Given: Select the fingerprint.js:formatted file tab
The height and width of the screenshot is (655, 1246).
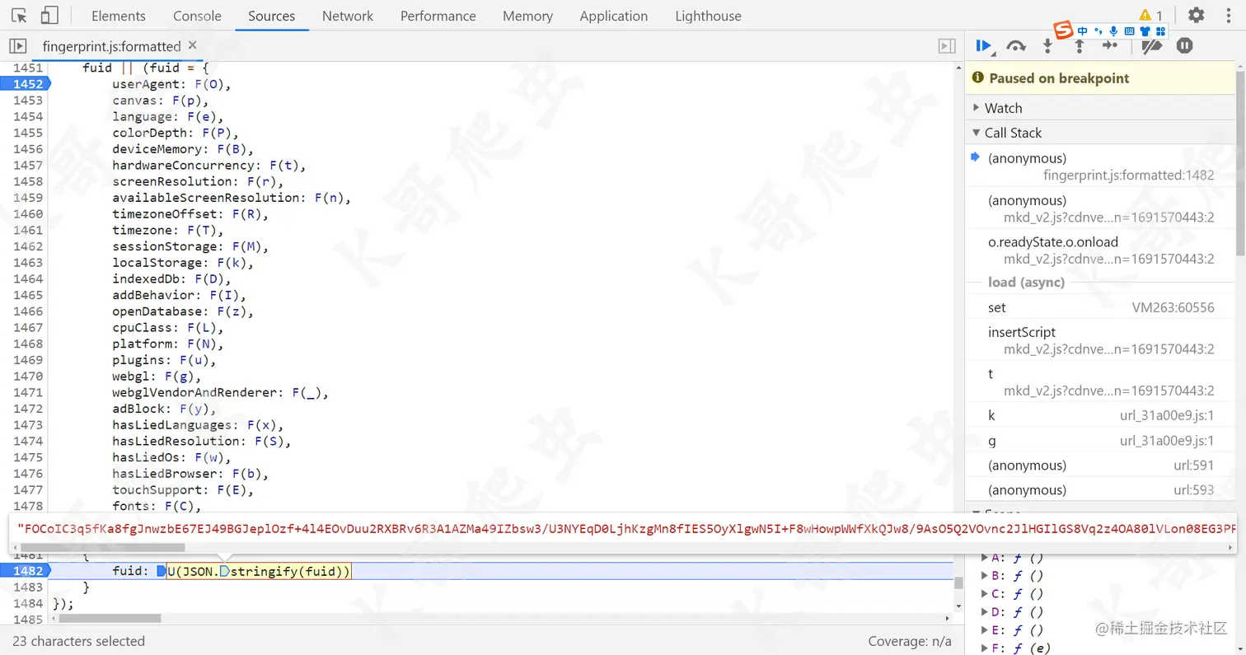Looking at the screenshot, I should pos(111,46).
